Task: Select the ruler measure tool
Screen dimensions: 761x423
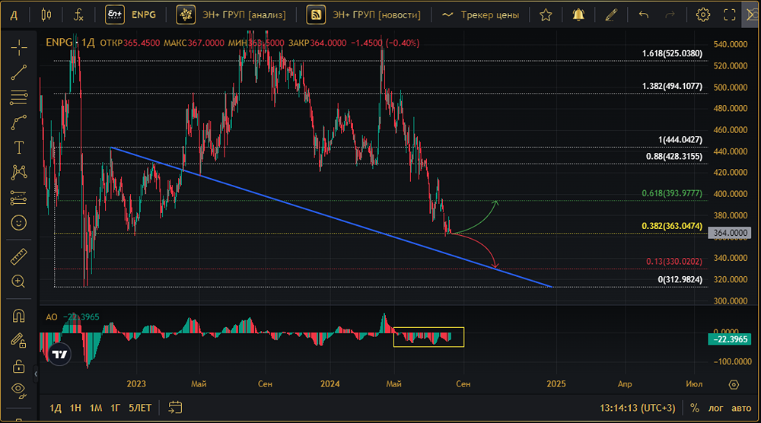Action: (19, 256)
